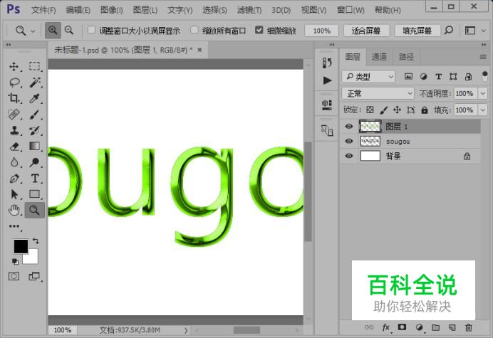Select the Hand tool

point(14,210)
